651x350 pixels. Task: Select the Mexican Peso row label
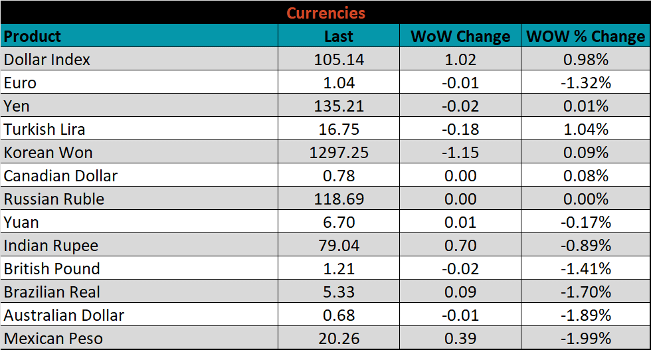tap(53, 339)
